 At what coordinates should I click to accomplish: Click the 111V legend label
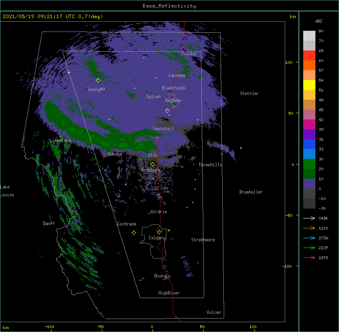(323, 228)
